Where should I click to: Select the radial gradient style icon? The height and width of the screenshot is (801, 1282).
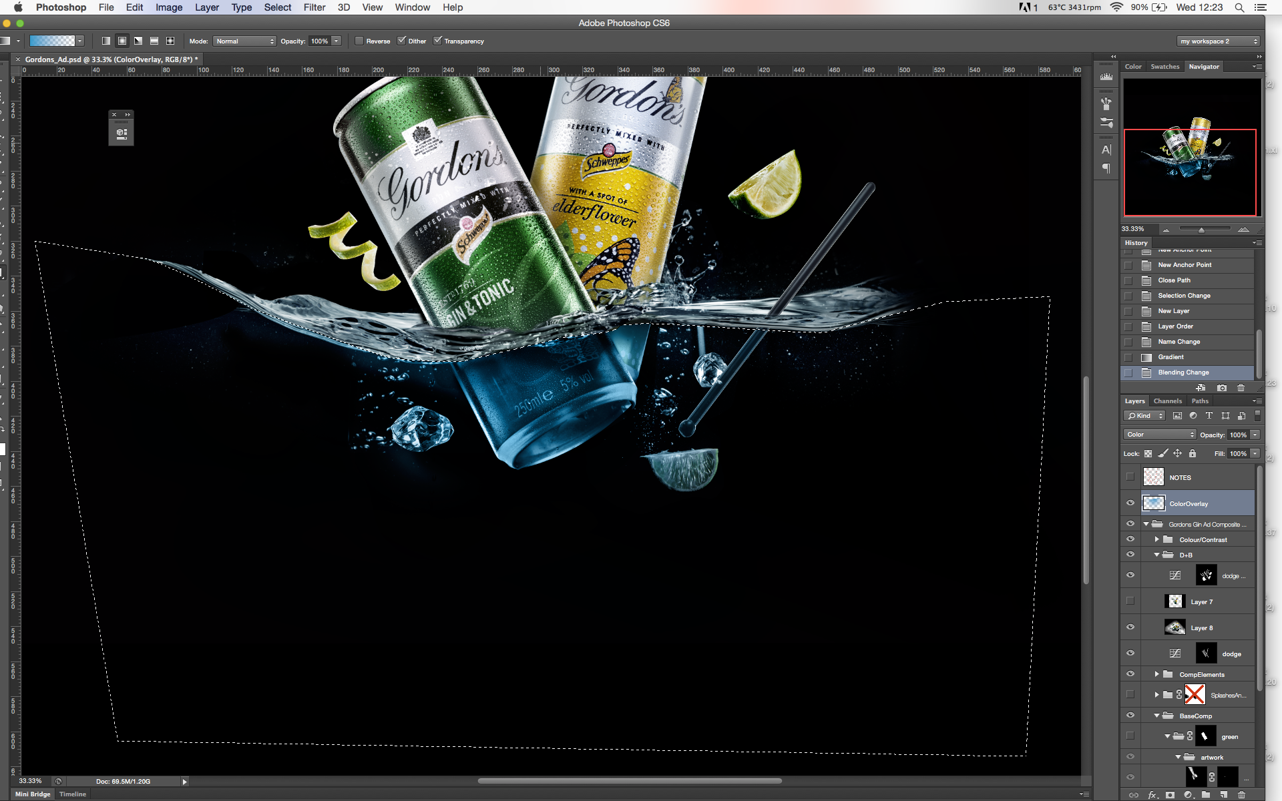[x=122, y=41]
